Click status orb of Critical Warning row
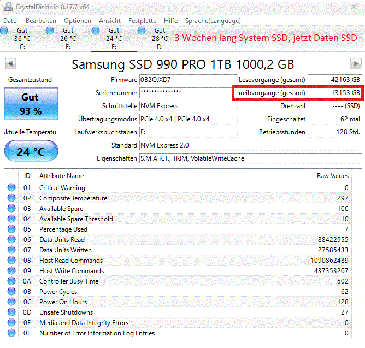This screenshot has width=365, height=348. click(x=11, y=187)
